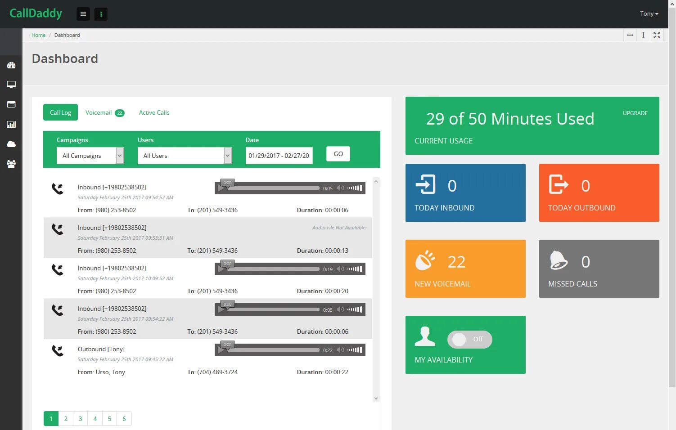Click the page vertical scrollbar

tap(672, 197)
